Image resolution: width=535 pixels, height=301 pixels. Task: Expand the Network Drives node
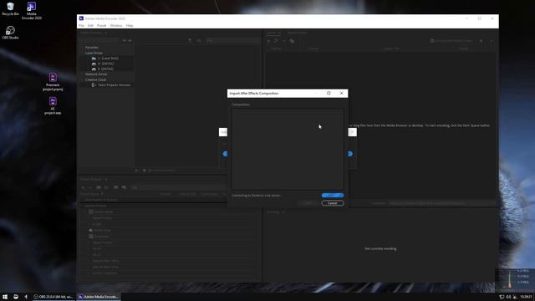coord(82,74)
